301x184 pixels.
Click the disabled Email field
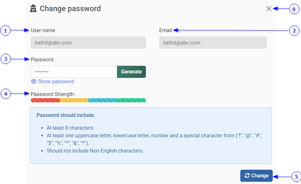click(x=213, y=43)
